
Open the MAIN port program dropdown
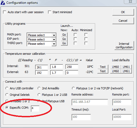(x=42, y=35)
